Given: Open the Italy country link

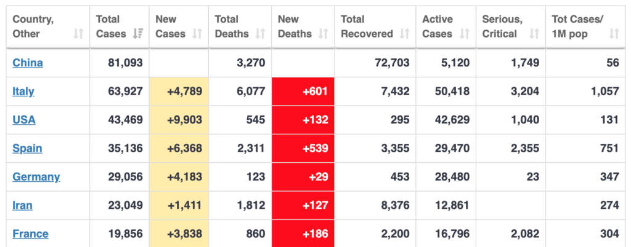Looking at the screenshot, I should tap(23, 92).
